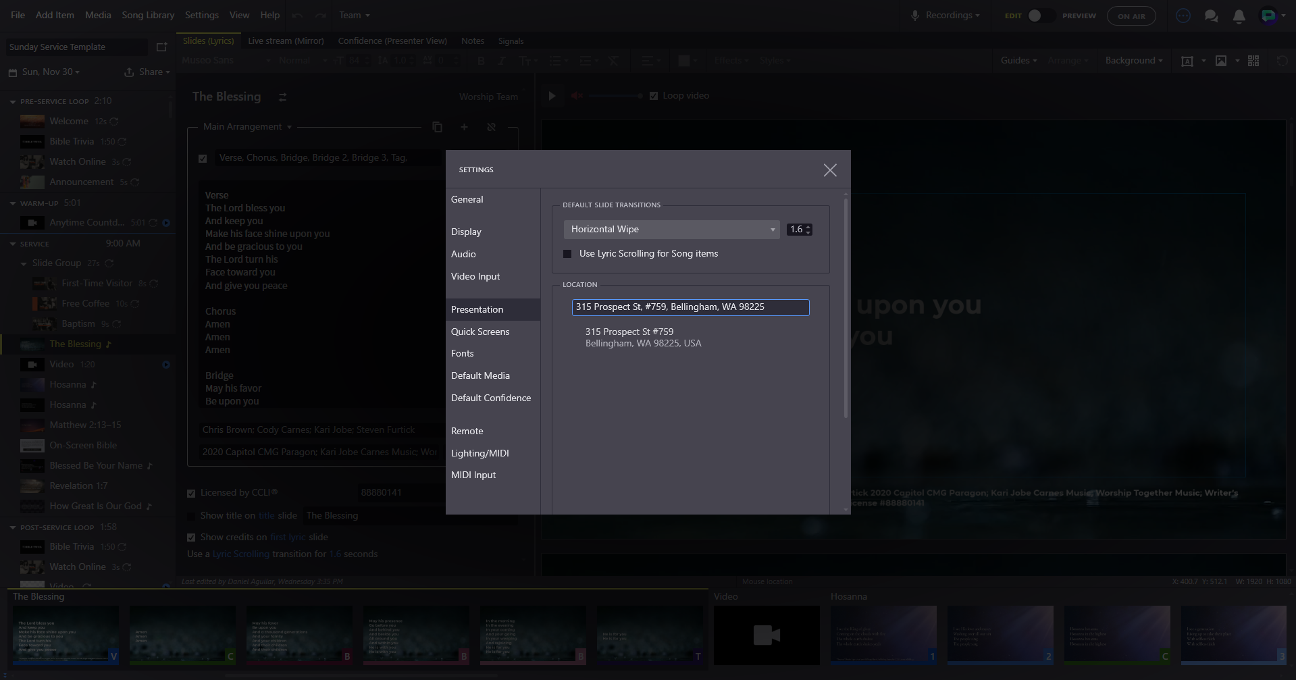Click the Location address input field
Image resolution: width=1296 pixels, height=680 pixels.
(690, 307)
